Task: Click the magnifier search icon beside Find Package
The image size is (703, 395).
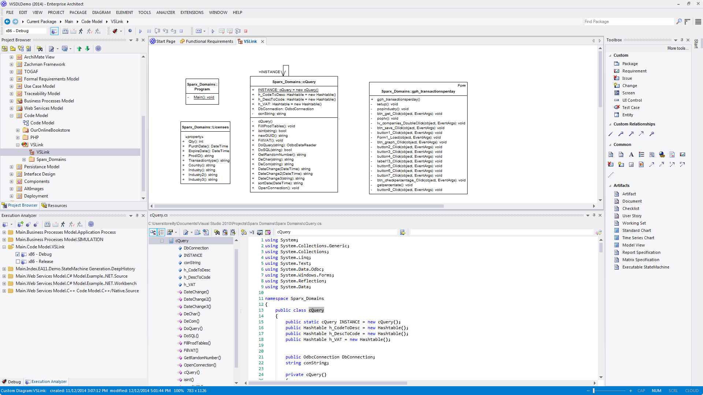Action: click(679, 22)
